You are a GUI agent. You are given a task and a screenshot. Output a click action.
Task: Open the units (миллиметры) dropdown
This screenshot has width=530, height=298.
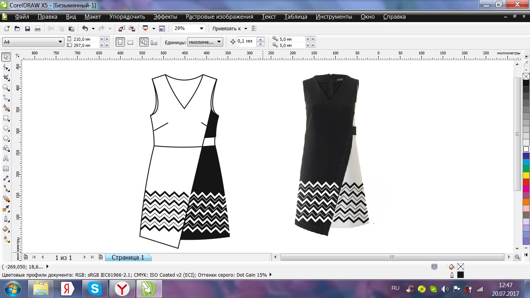coord(219,42)
